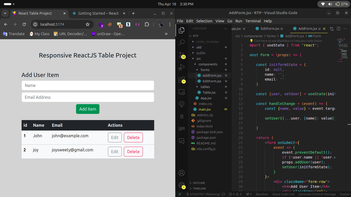Open the system volume icon in top bar
Image resolution: width=351 pixels, height=197 pixels.
click(330, 4)
